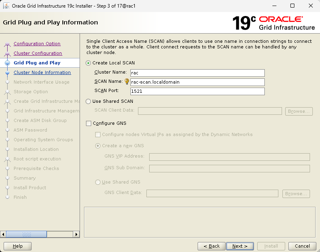Click into the Cluster Name field

[197, 73]
